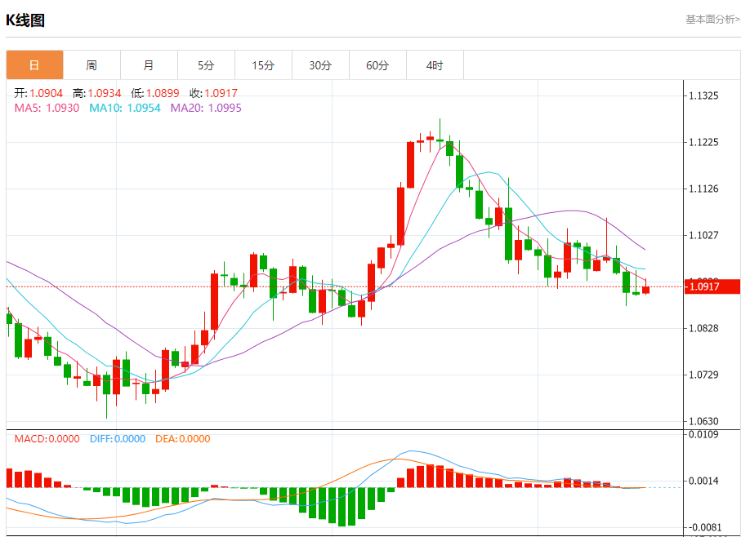The width and height of the screenshot is (750, 537).
Task: Open the 5分 interval tab
Action: [206, 65]
